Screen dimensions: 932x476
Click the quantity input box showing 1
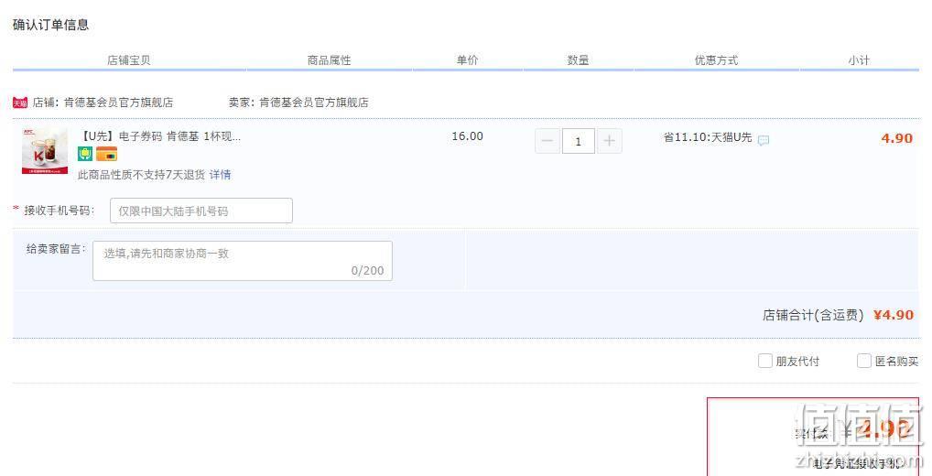pos(579,142)
